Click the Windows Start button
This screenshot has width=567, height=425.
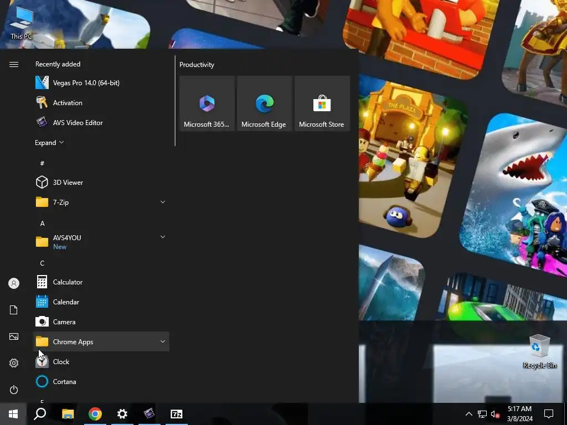click(13, 414)
